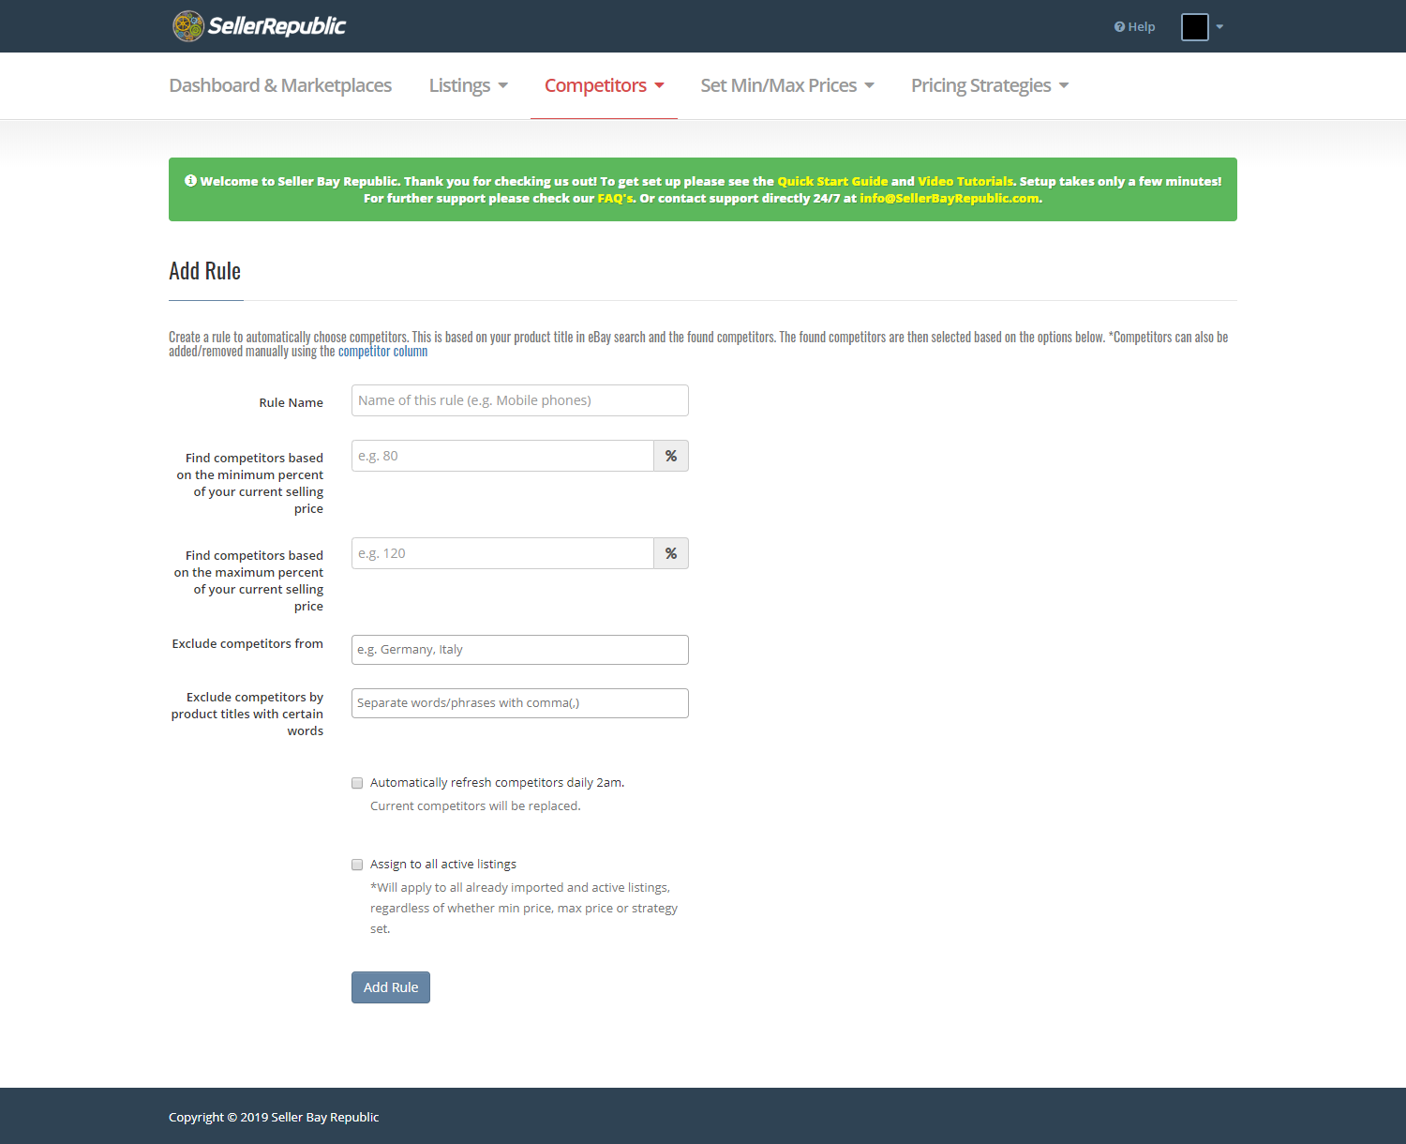This screenshot has width=1406, height=1144.
Task: Open the Pricing Strategies dropdown
Action: [989, 85]
